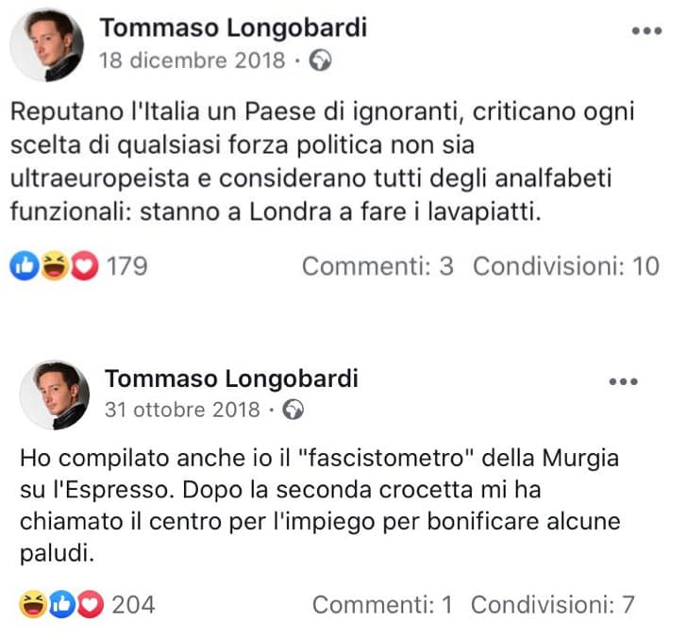Click the red Love heart icon next to 179

pos(85,267)
